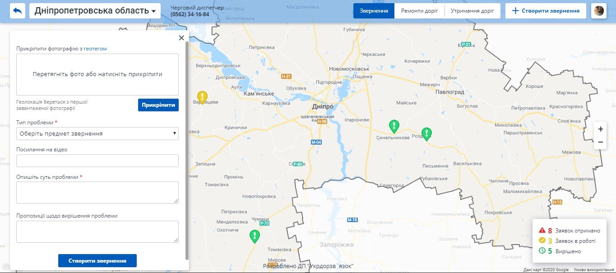Click the Прикріпити button
The image size is (616, 273).
pos(158,105)
